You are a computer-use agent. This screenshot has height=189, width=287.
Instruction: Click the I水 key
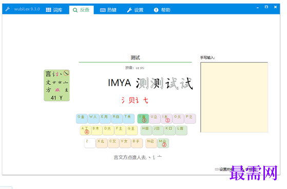tap(166, 118)
